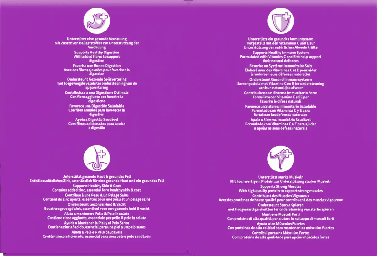Click 'Mantiene Muscoli Forti' heading

click(x=281, y=214)
